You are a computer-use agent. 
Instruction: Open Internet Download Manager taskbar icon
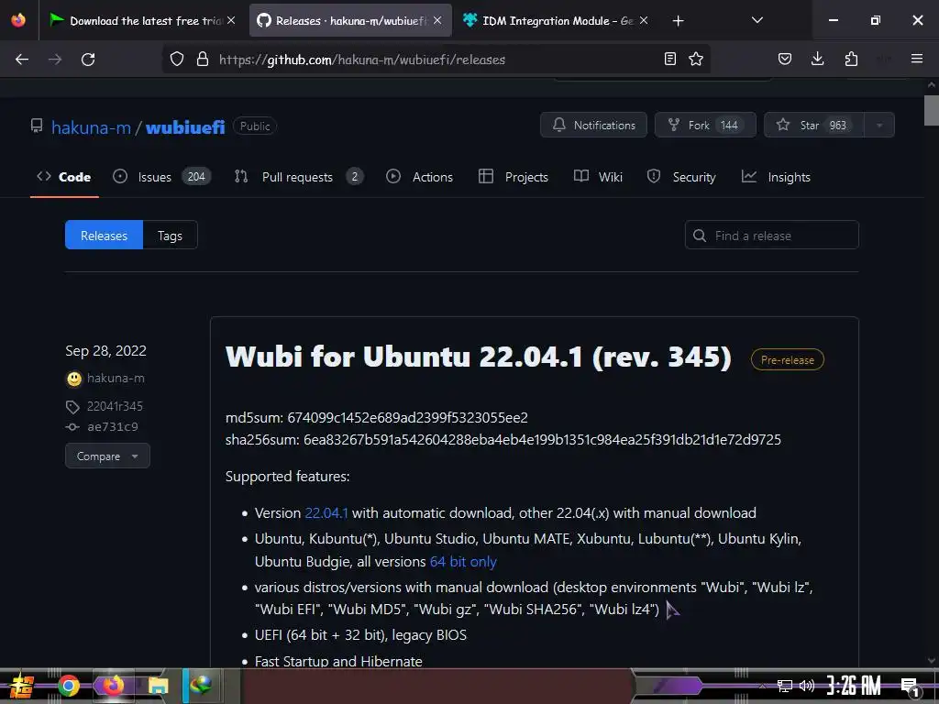(201, 686)
